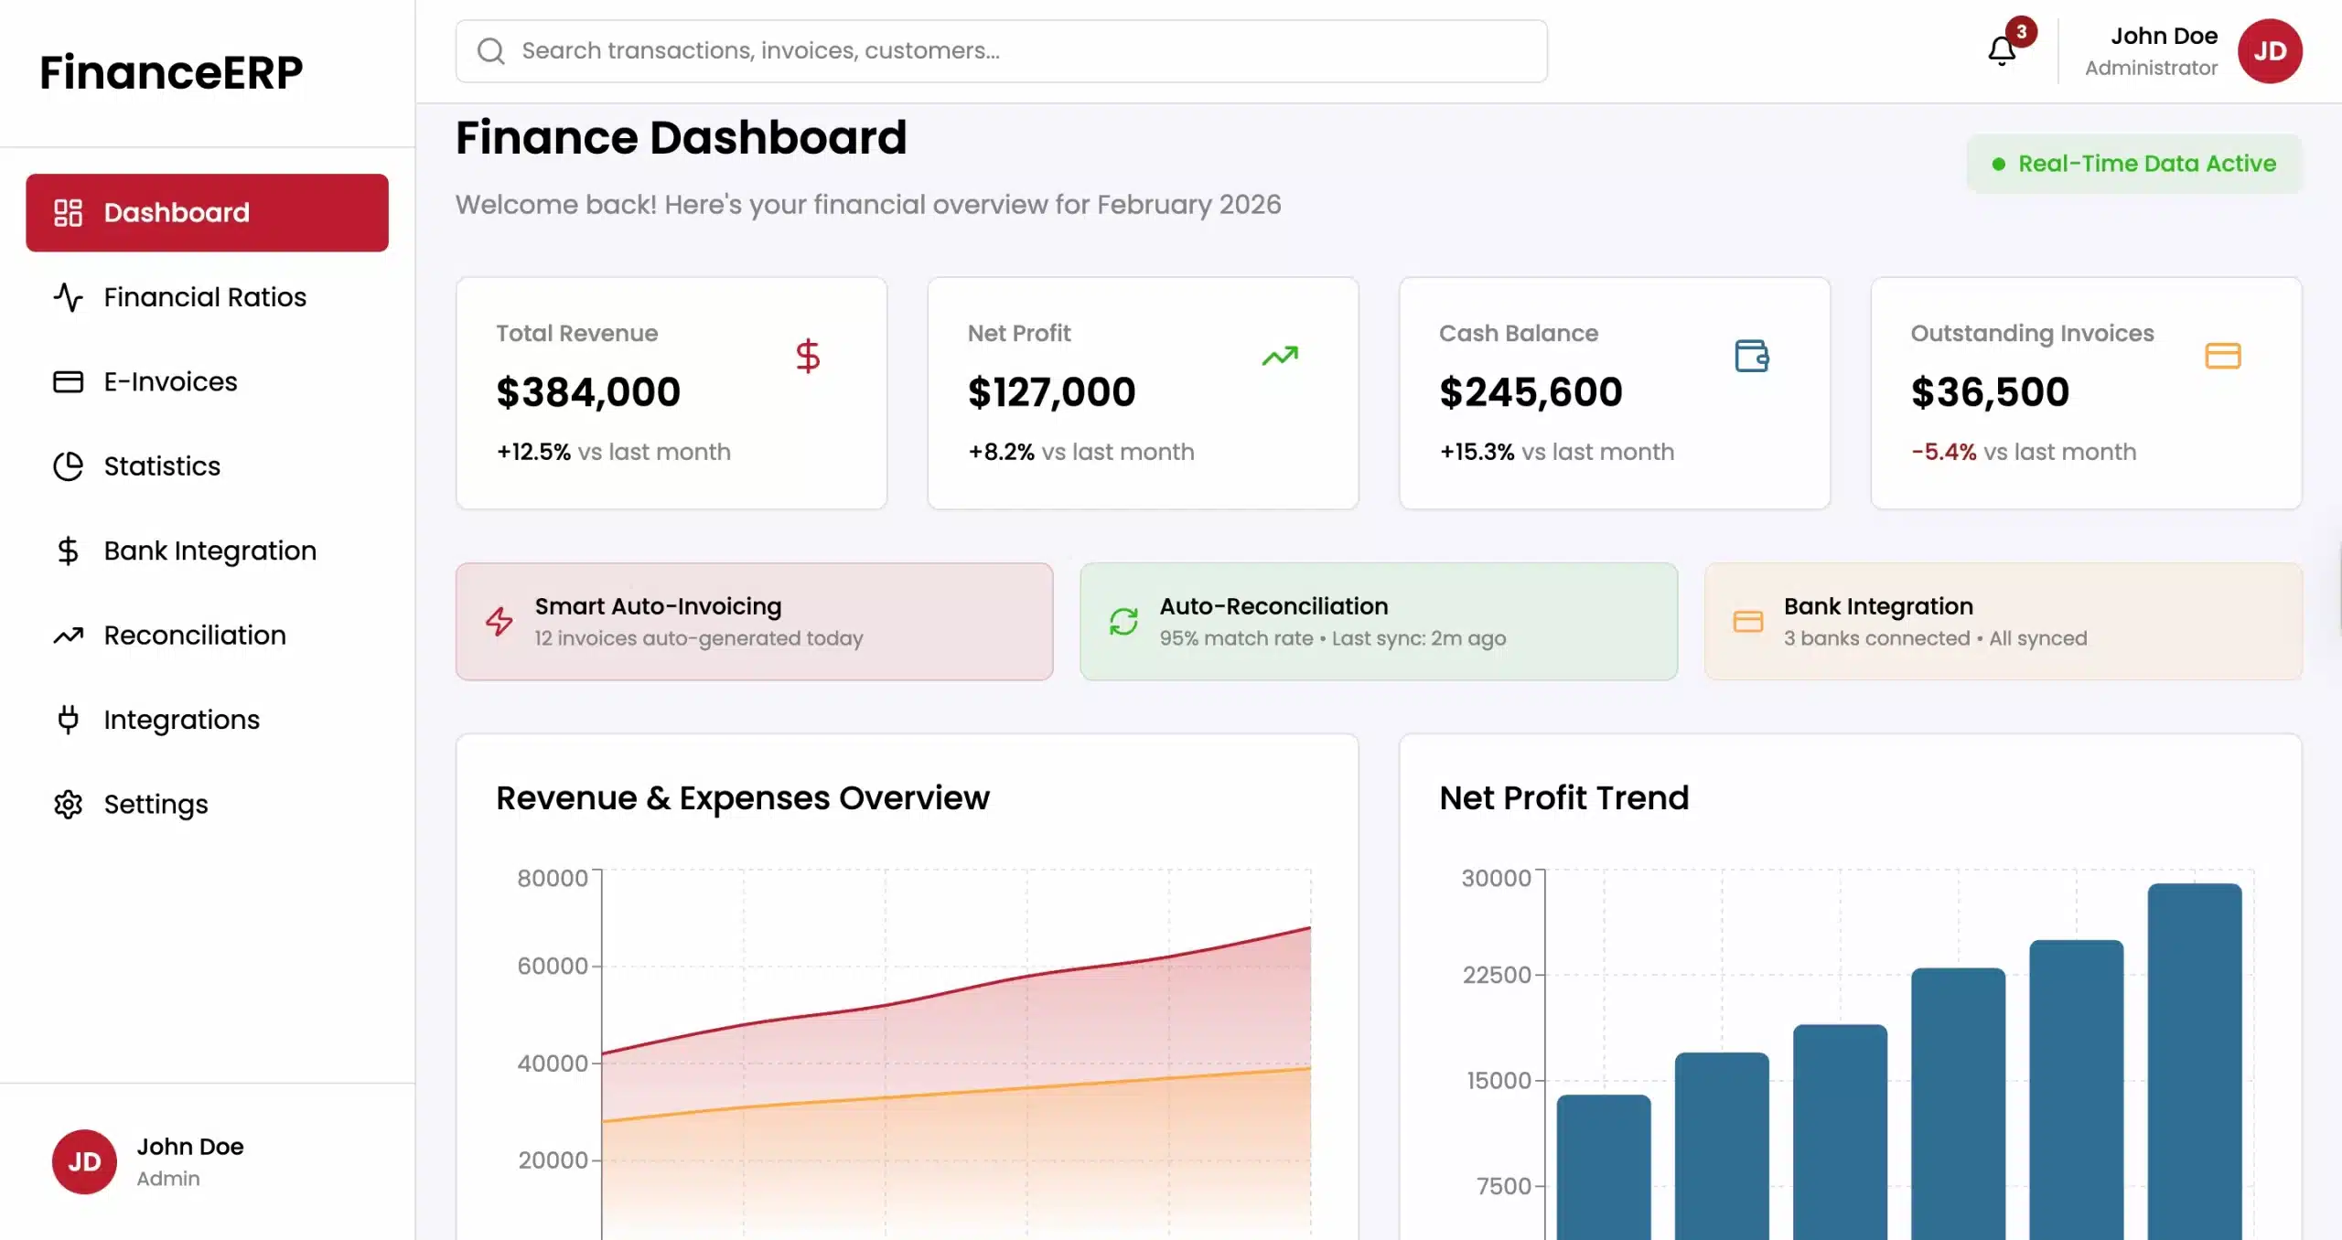2342x1240 pixels.
Task: Click the Auto-Reconciliation refresh icon
Action: click(x=1123, y=622)
